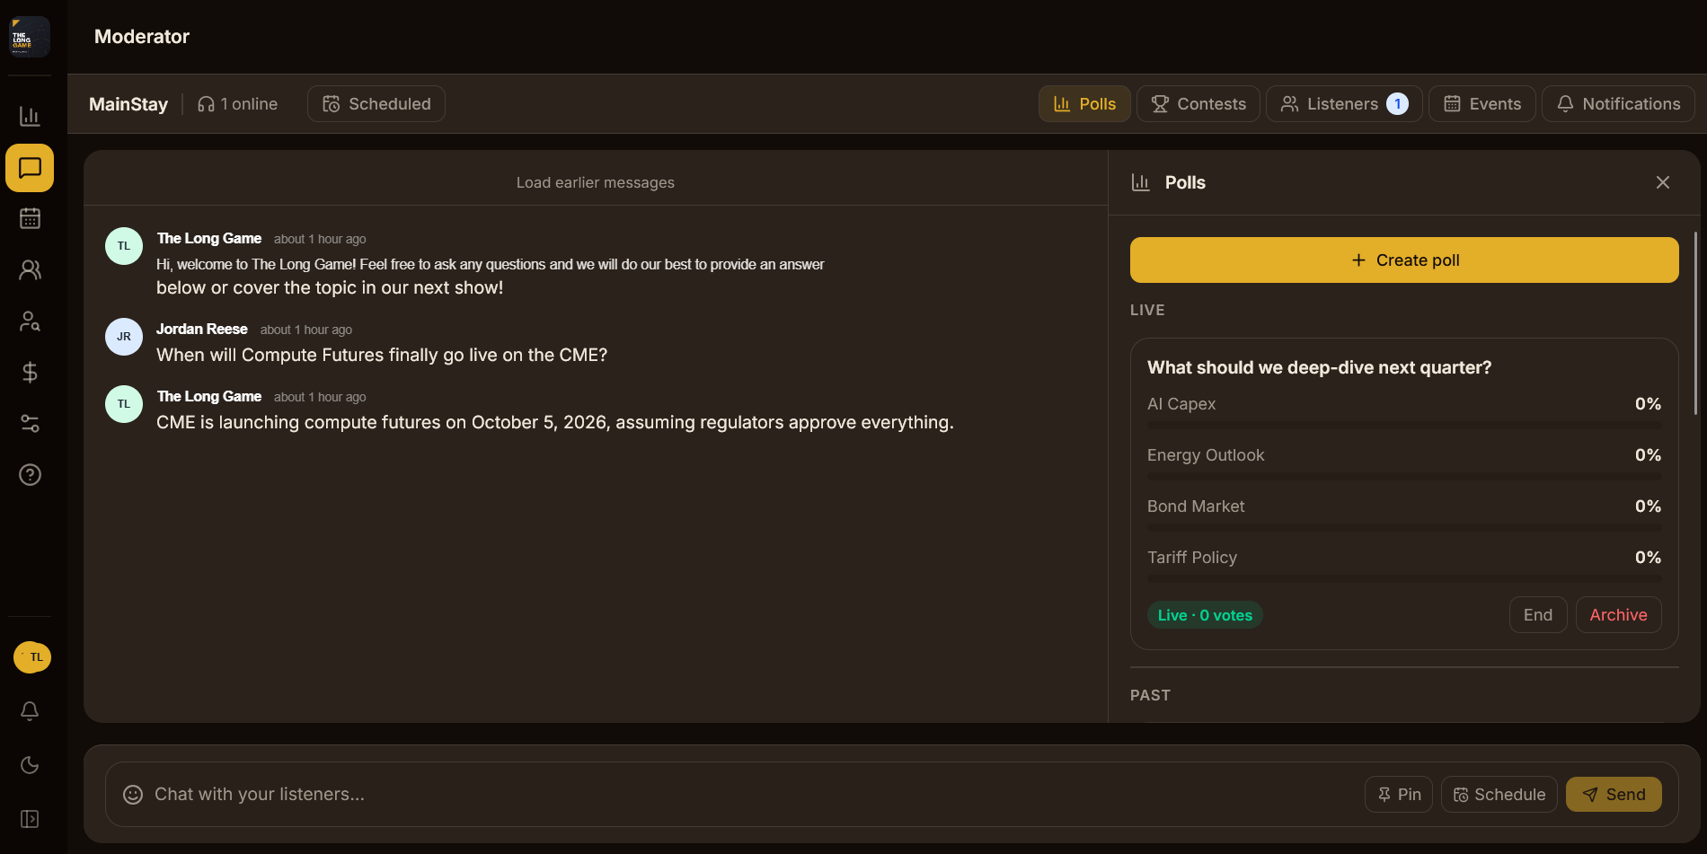Viewport: 1707px width, 854px height.
Task: Open the Listeners tab
Action: (x=1344, y=104)
